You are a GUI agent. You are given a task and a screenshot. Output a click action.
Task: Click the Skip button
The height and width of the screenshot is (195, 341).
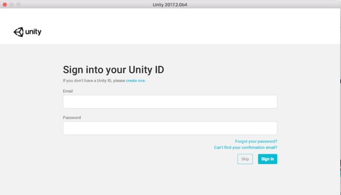(x=245, y=159)
